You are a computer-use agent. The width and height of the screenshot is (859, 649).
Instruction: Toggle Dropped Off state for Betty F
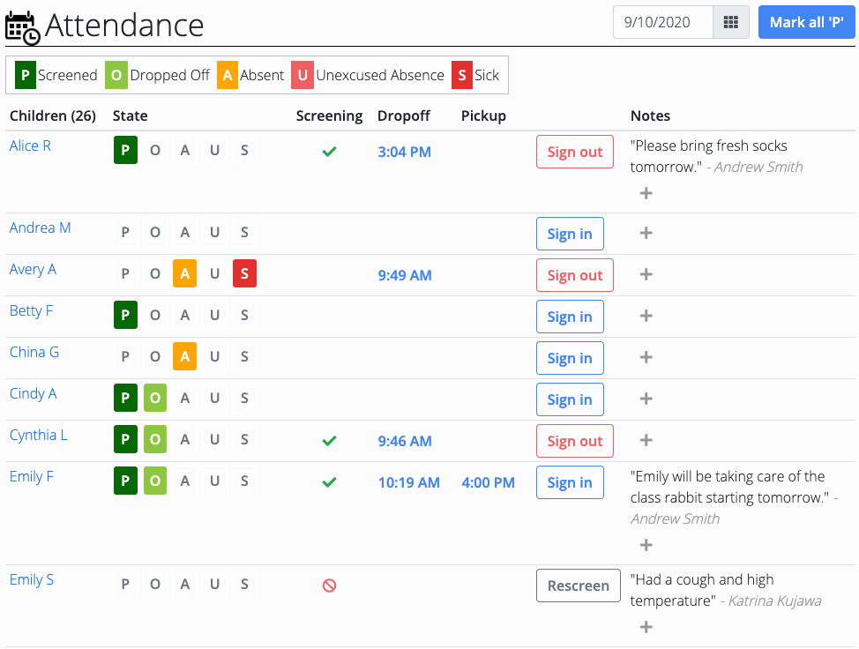click(x=155, y=315)
